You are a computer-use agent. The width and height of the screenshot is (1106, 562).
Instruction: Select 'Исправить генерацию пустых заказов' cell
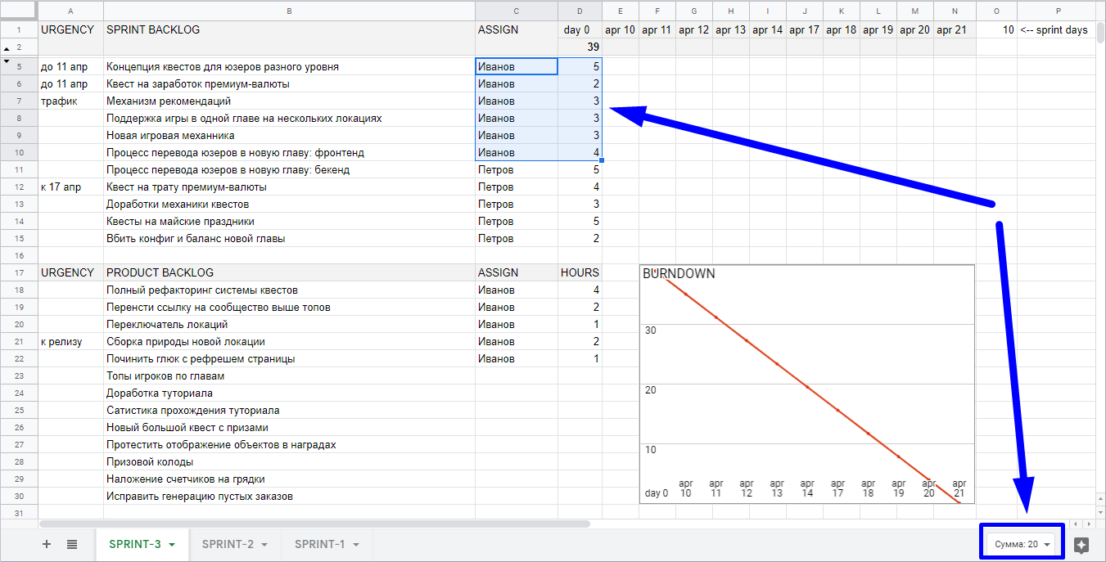point(289,496)
